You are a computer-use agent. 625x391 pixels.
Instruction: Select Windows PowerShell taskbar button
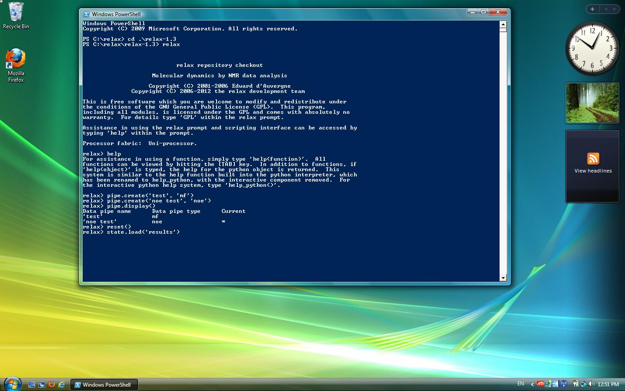coord(104,384)
